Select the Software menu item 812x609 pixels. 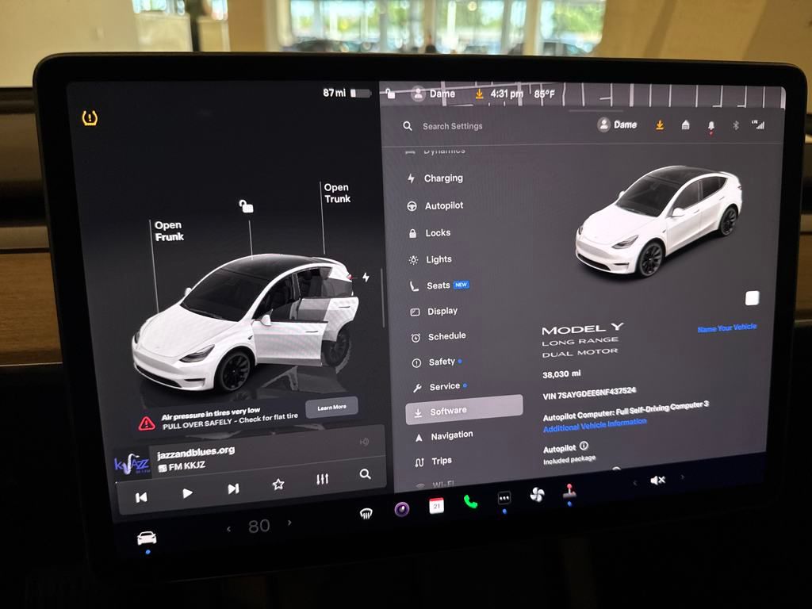coord(464,410)
